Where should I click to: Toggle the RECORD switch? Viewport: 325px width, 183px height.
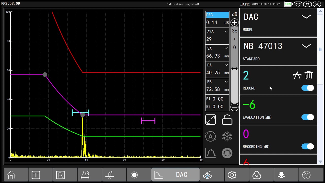[308, 88]
